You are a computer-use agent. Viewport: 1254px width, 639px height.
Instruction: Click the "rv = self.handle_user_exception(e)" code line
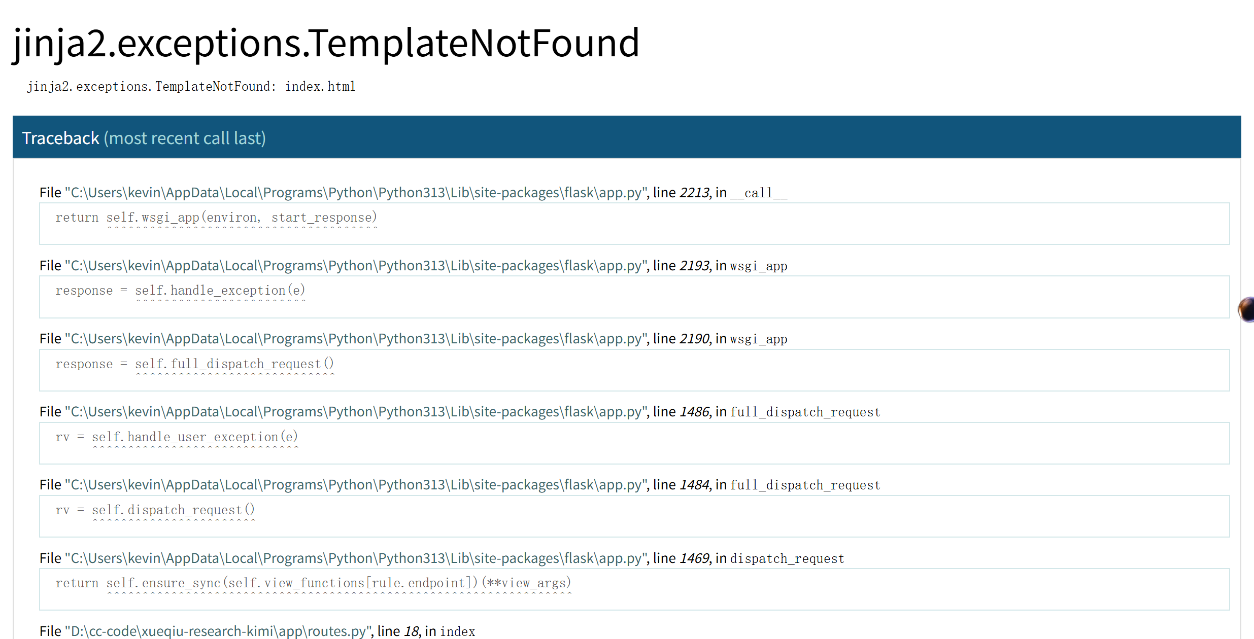point(177,437)
